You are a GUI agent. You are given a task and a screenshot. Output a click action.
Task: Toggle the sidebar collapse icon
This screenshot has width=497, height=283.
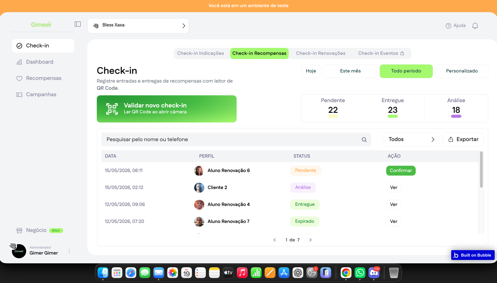tap(78, 24)
